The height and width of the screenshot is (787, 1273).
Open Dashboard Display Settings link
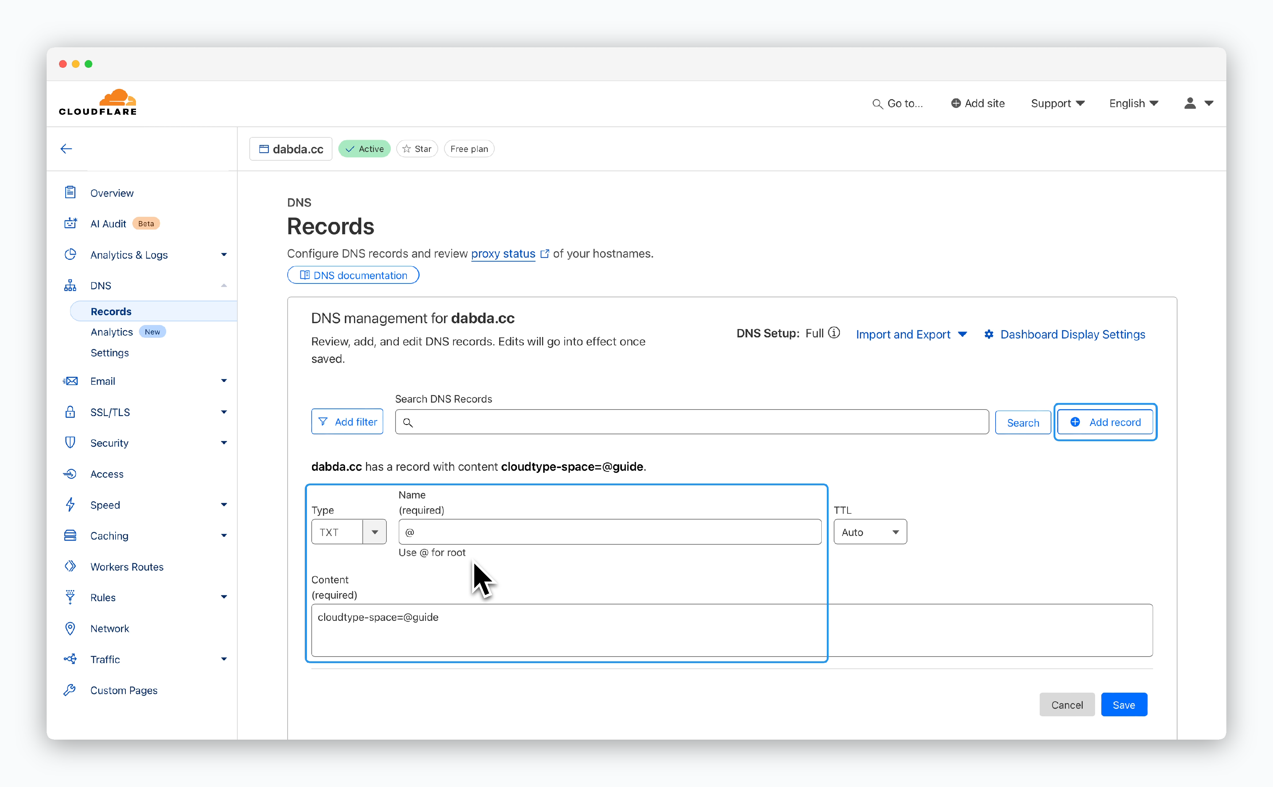tap(1072, 334)
